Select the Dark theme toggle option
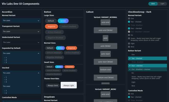The width and height of the screenshot is (169, 102). pos(153,4)
